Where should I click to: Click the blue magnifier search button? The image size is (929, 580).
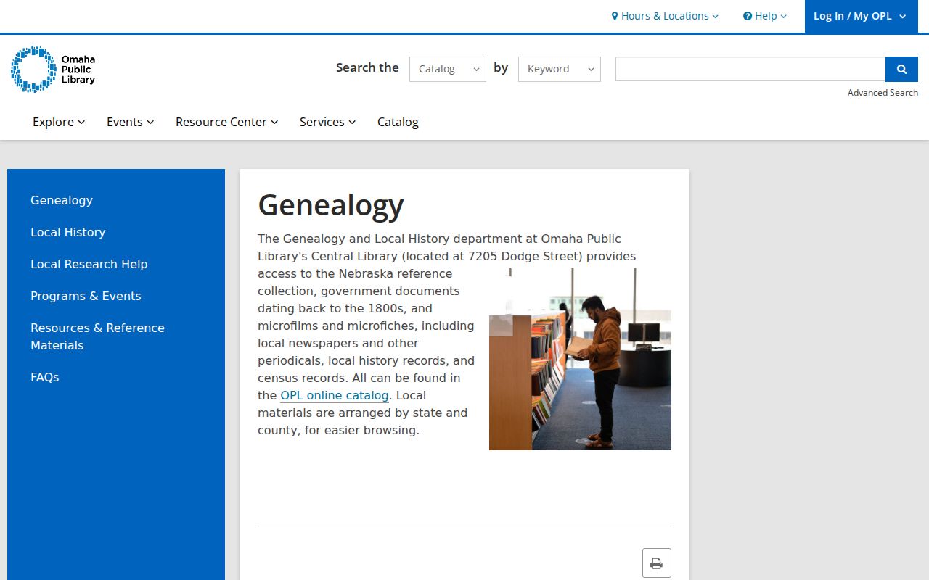(x=901, y=69)
